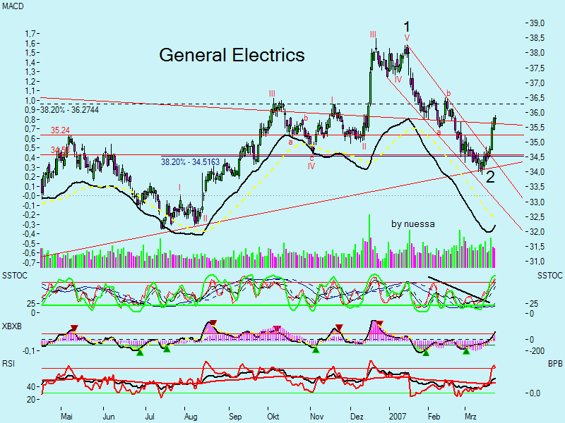This screenshot has height=423, width=565.
Task: Click the 1,0 MACD scale value
Action: tap(30, 100)
